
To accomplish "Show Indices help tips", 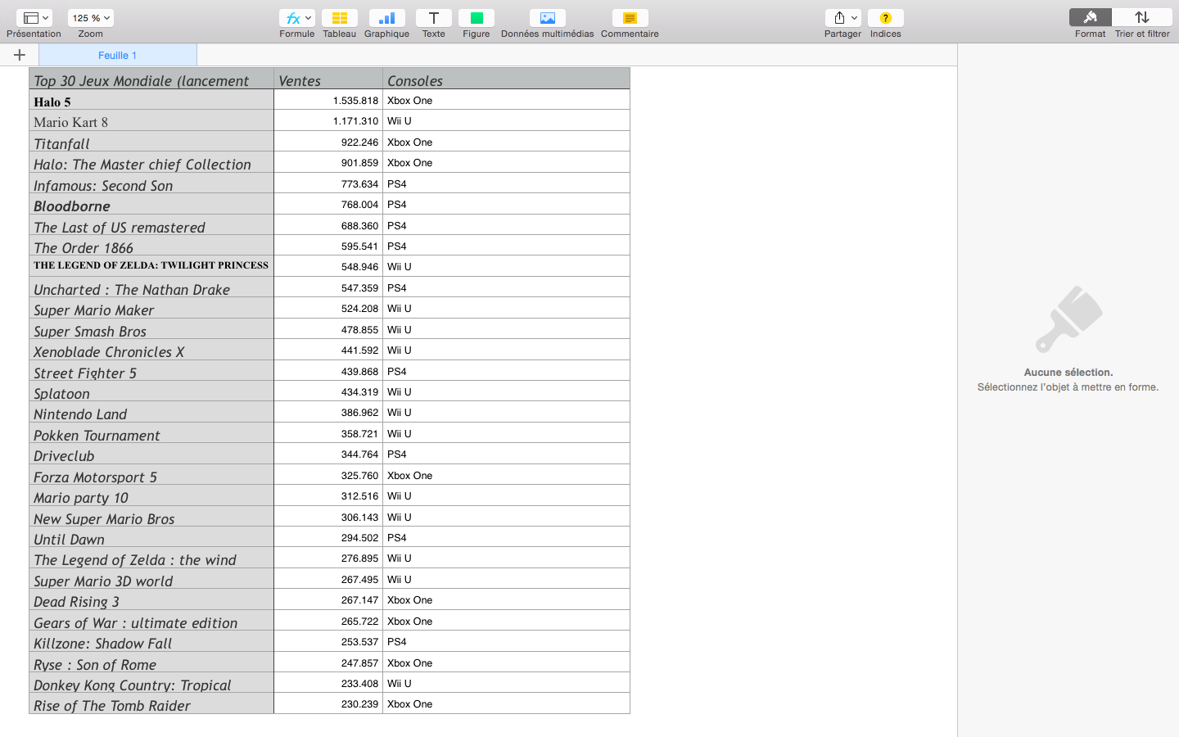I will [x=886, y=18].
